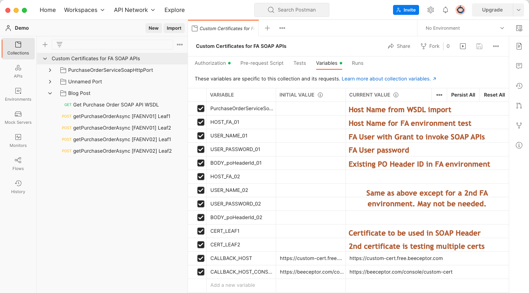Toggle the CERT_LEAF1 variable checkbox
Image resolution: width=529 pixels, height=293 pixels.
click(201, 231)
